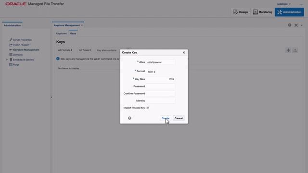The image size is (308, 173).
Task: Toggle the Import Private Key checkbox
Action: coord(148,108)
